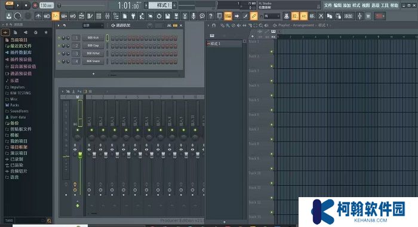Click the floppy disk save icon

[167, 16]
